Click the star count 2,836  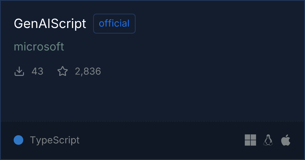coord(88,71)
